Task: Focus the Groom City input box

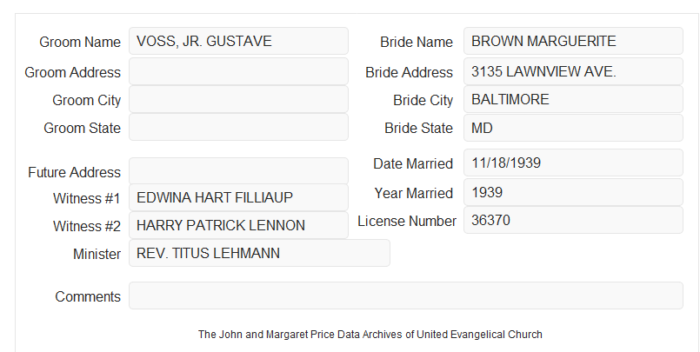Action: (x=238, y=99)
